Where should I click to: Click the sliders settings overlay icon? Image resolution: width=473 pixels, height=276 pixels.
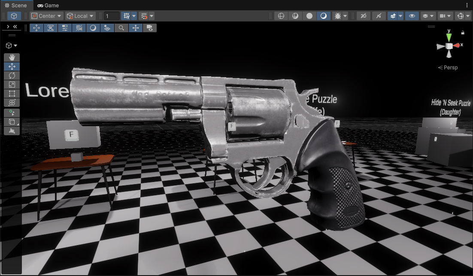(65, 28)
